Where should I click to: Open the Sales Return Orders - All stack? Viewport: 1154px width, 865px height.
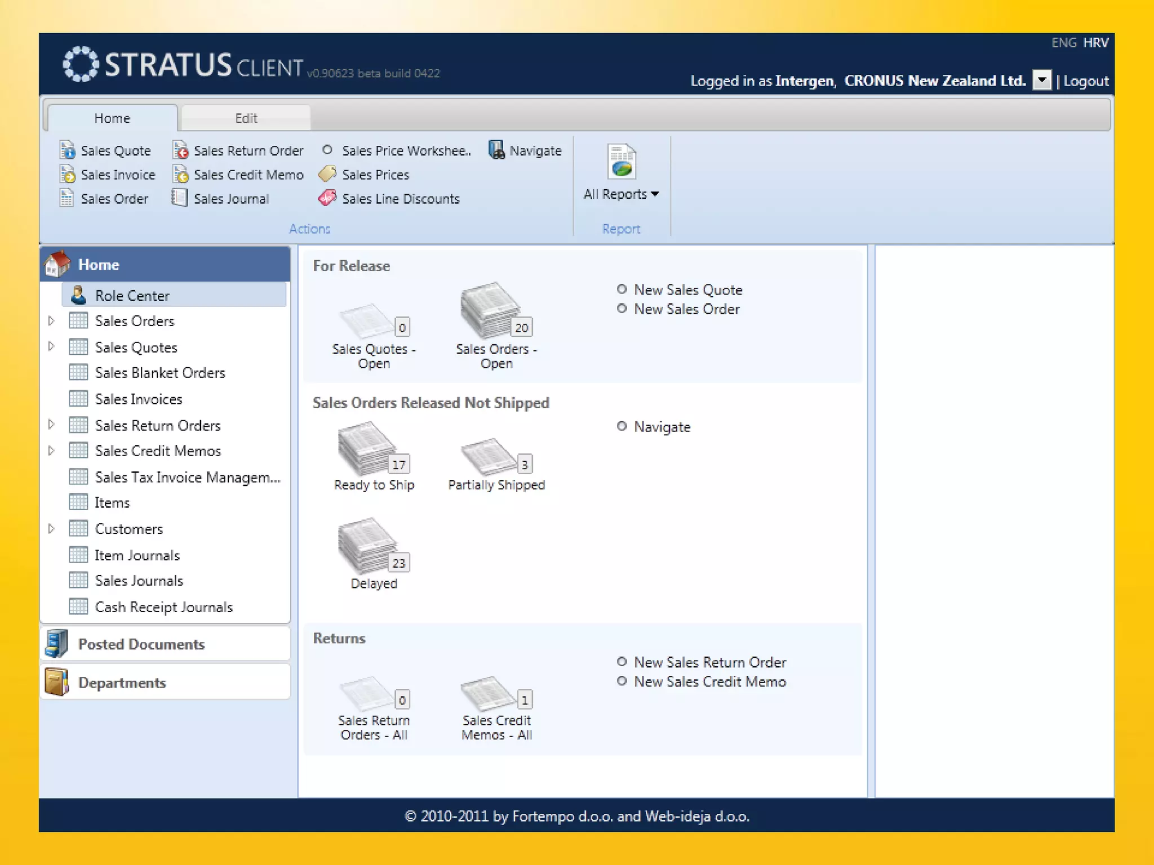374,694
